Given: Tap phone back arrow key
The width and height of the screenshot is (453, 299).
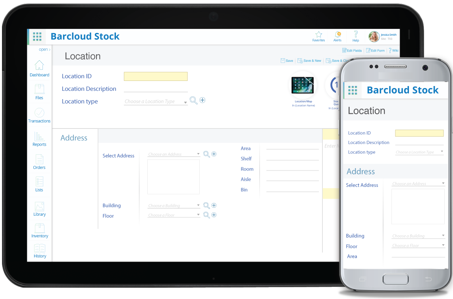Looking at the screenshot, I should point(428,279).
